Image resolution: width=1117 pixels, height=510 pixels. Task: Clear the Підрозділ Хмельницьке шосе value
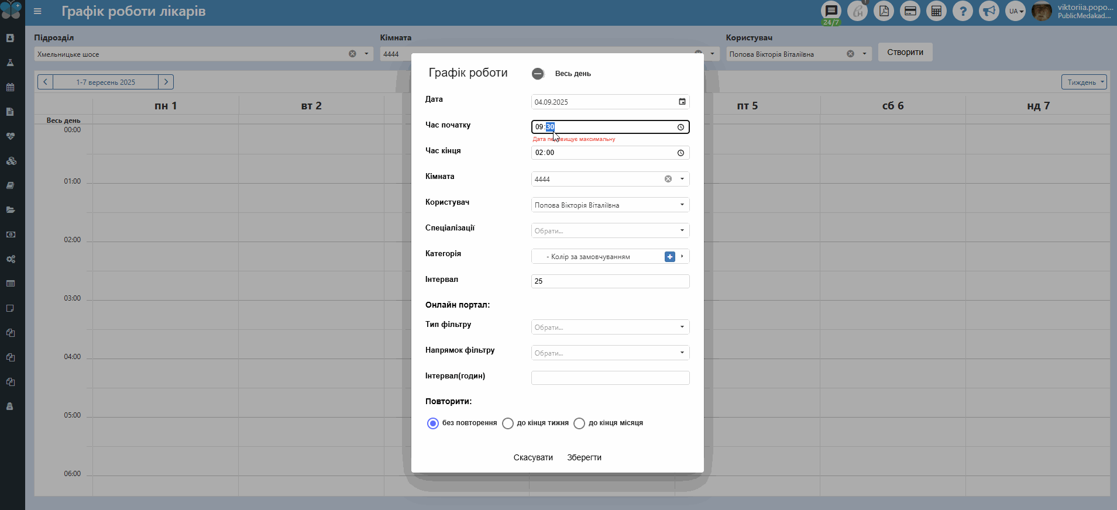pyautogui.click(x=352, y=54)
